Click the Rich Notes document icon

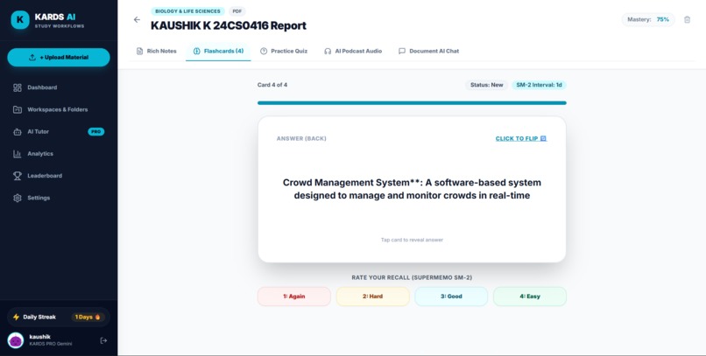139,52
